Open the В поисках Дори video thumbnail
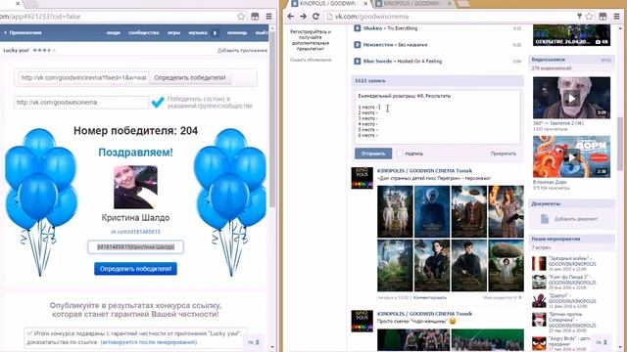Image resolution: width=627 pixels, height=352 pixels. (571, 156)
